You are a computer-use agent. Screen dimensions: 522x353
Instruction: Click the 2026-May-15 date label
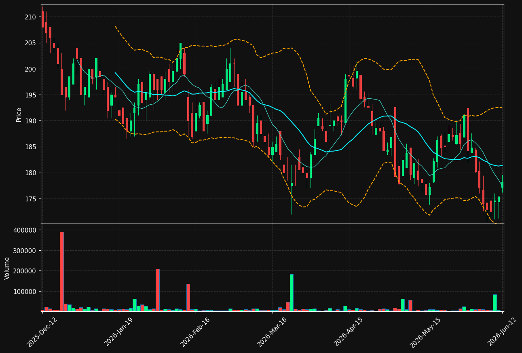tap(425, 332)
